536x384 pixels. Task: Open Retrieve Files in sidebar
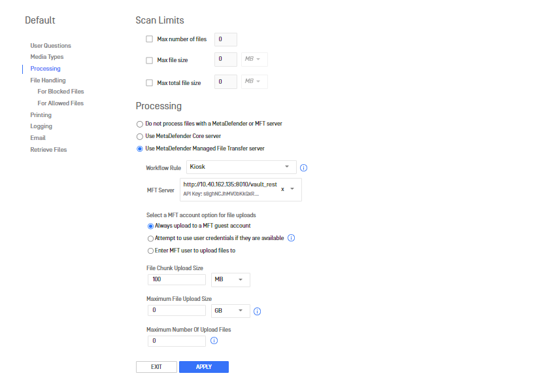48,150
